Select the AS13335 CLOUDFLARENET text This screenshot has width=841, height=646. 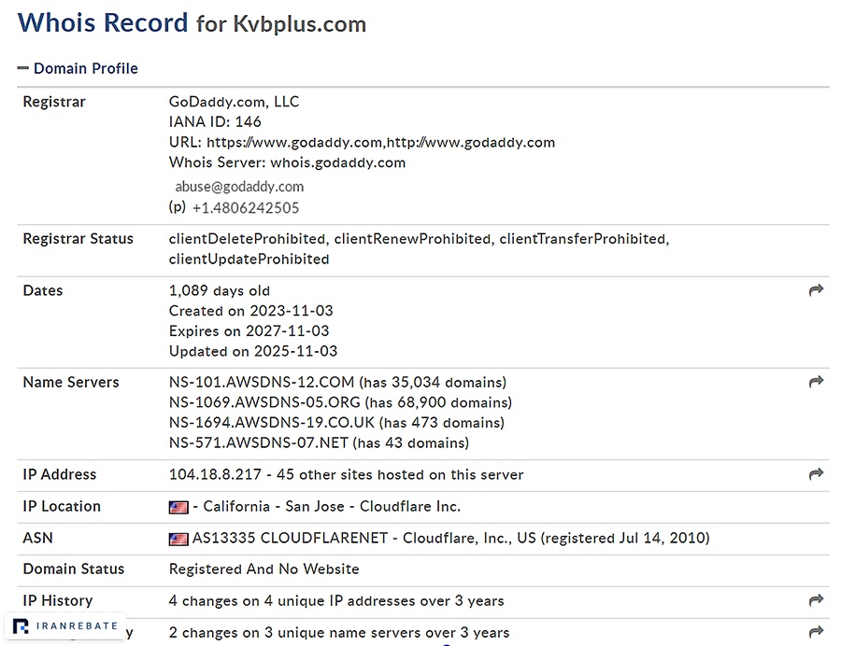pyautogui.click(x=290, y=538)
